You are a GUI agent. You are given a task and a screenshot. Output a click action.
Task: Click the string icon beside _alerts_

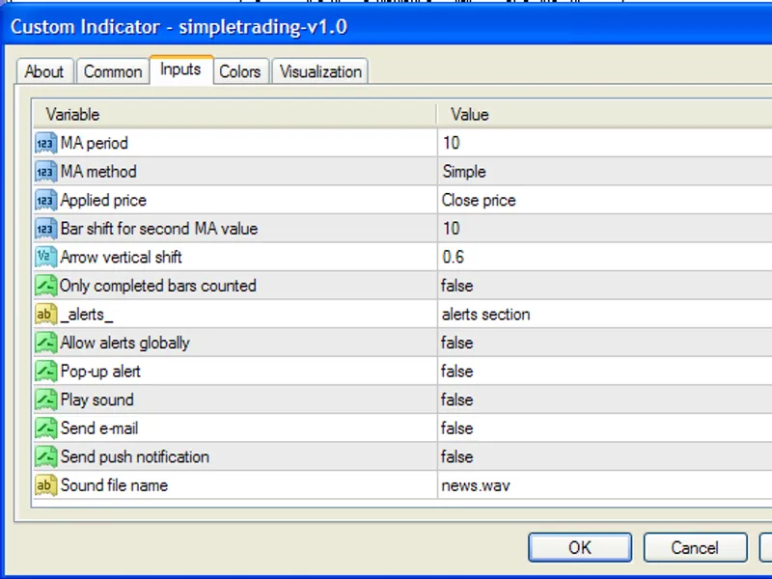45,315
